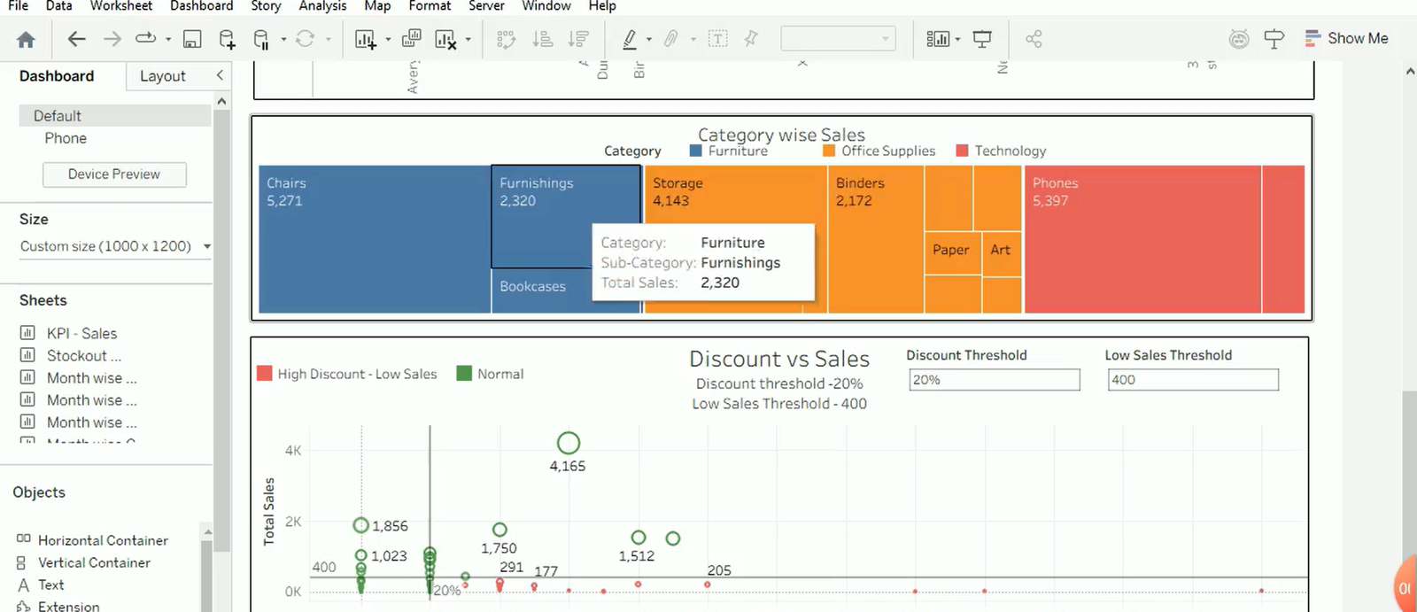This screenshot has width=1417, height=612.
Task: Click the Tableau home start page icon
Action: 26,39
